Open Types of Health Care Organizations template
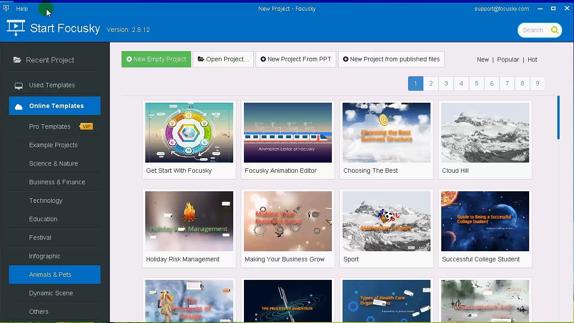The width and height of the screenshot is (574, 323). [x=387, y=301]
